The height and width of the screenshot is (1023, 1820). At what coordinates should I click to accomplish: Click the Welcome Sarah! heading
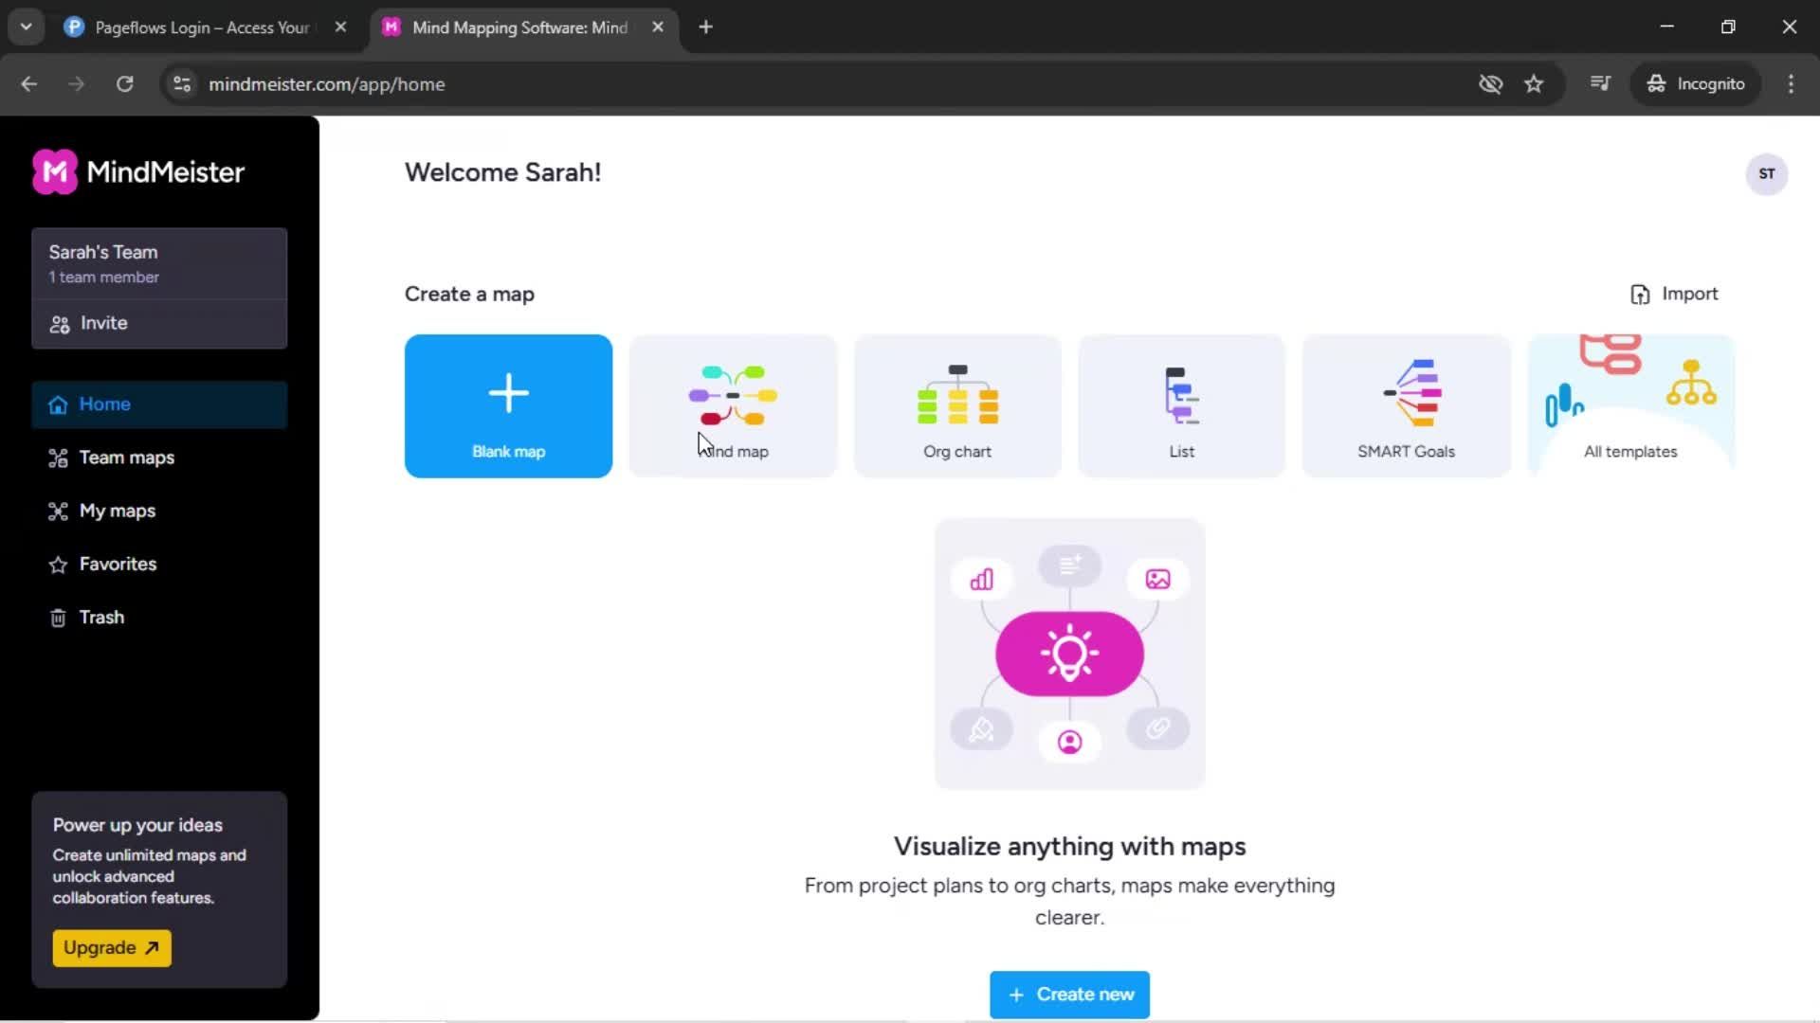502,172
